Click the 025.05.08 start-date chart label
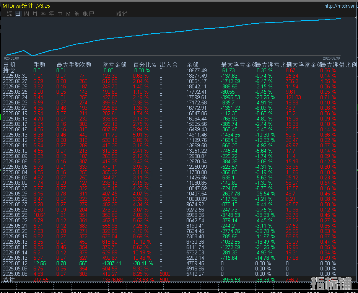358x293 pixels. click(x=11, y=59)
